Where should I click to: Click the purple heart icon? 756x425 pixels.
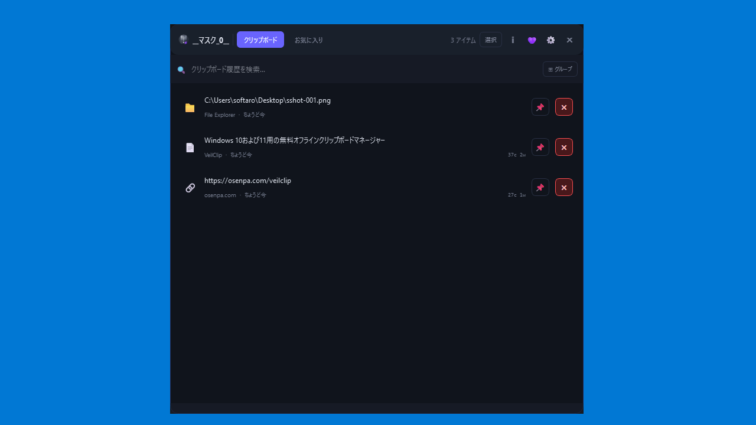click(x=532, y=40)
